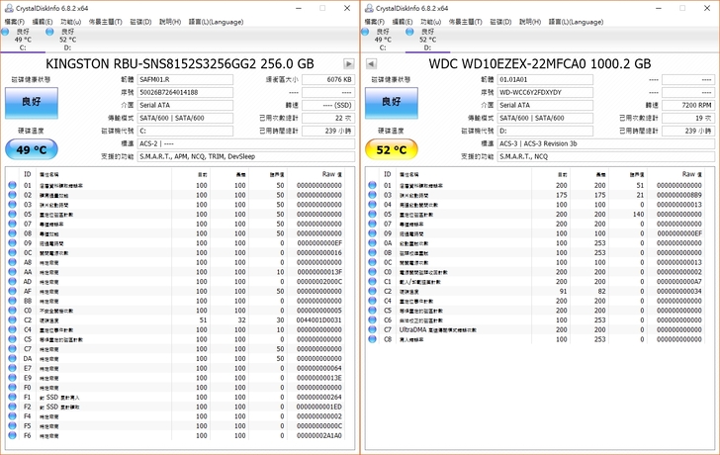Viewport: 720px width, 455px height.
Task: Click the 49 °C temperature indicator
Action: tap(33, 149)
